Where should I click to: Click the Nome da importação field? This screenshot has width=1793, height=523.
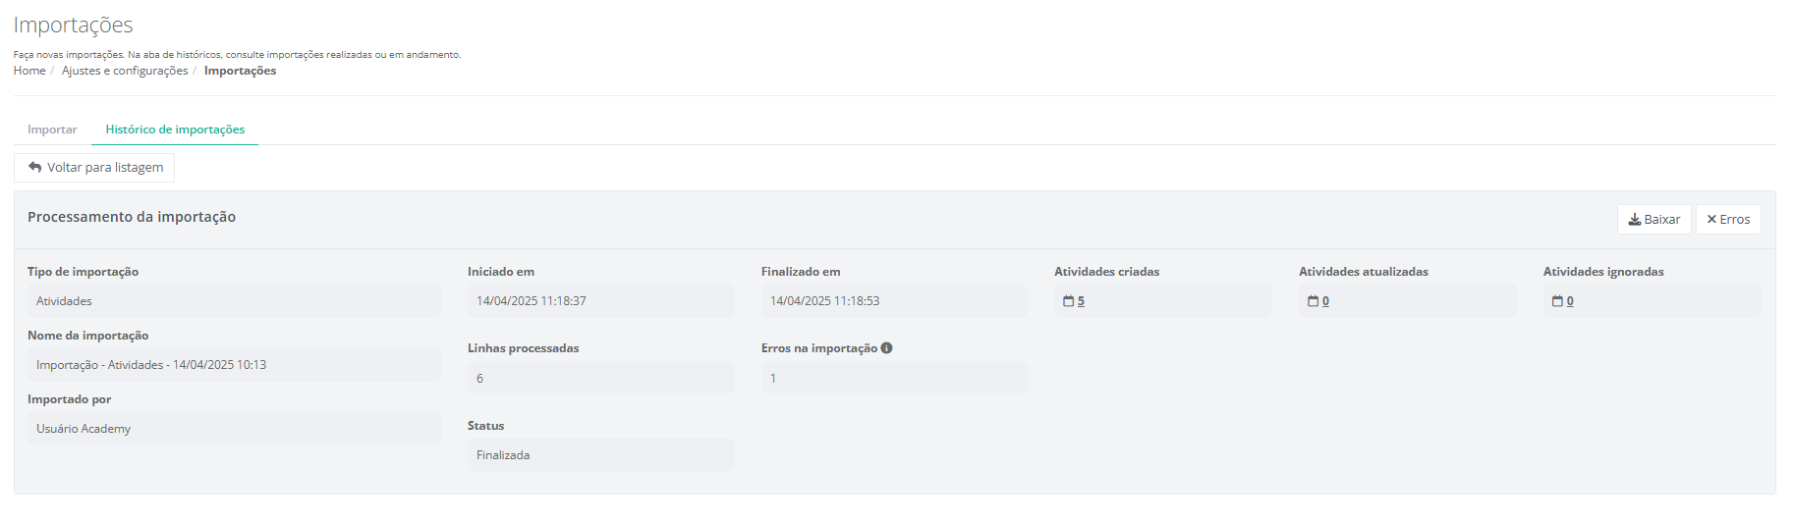click(x=234, y=365)
